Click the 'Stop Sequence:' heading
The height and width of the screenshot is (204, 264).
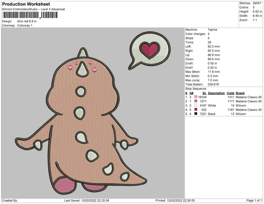pos(196,89)
